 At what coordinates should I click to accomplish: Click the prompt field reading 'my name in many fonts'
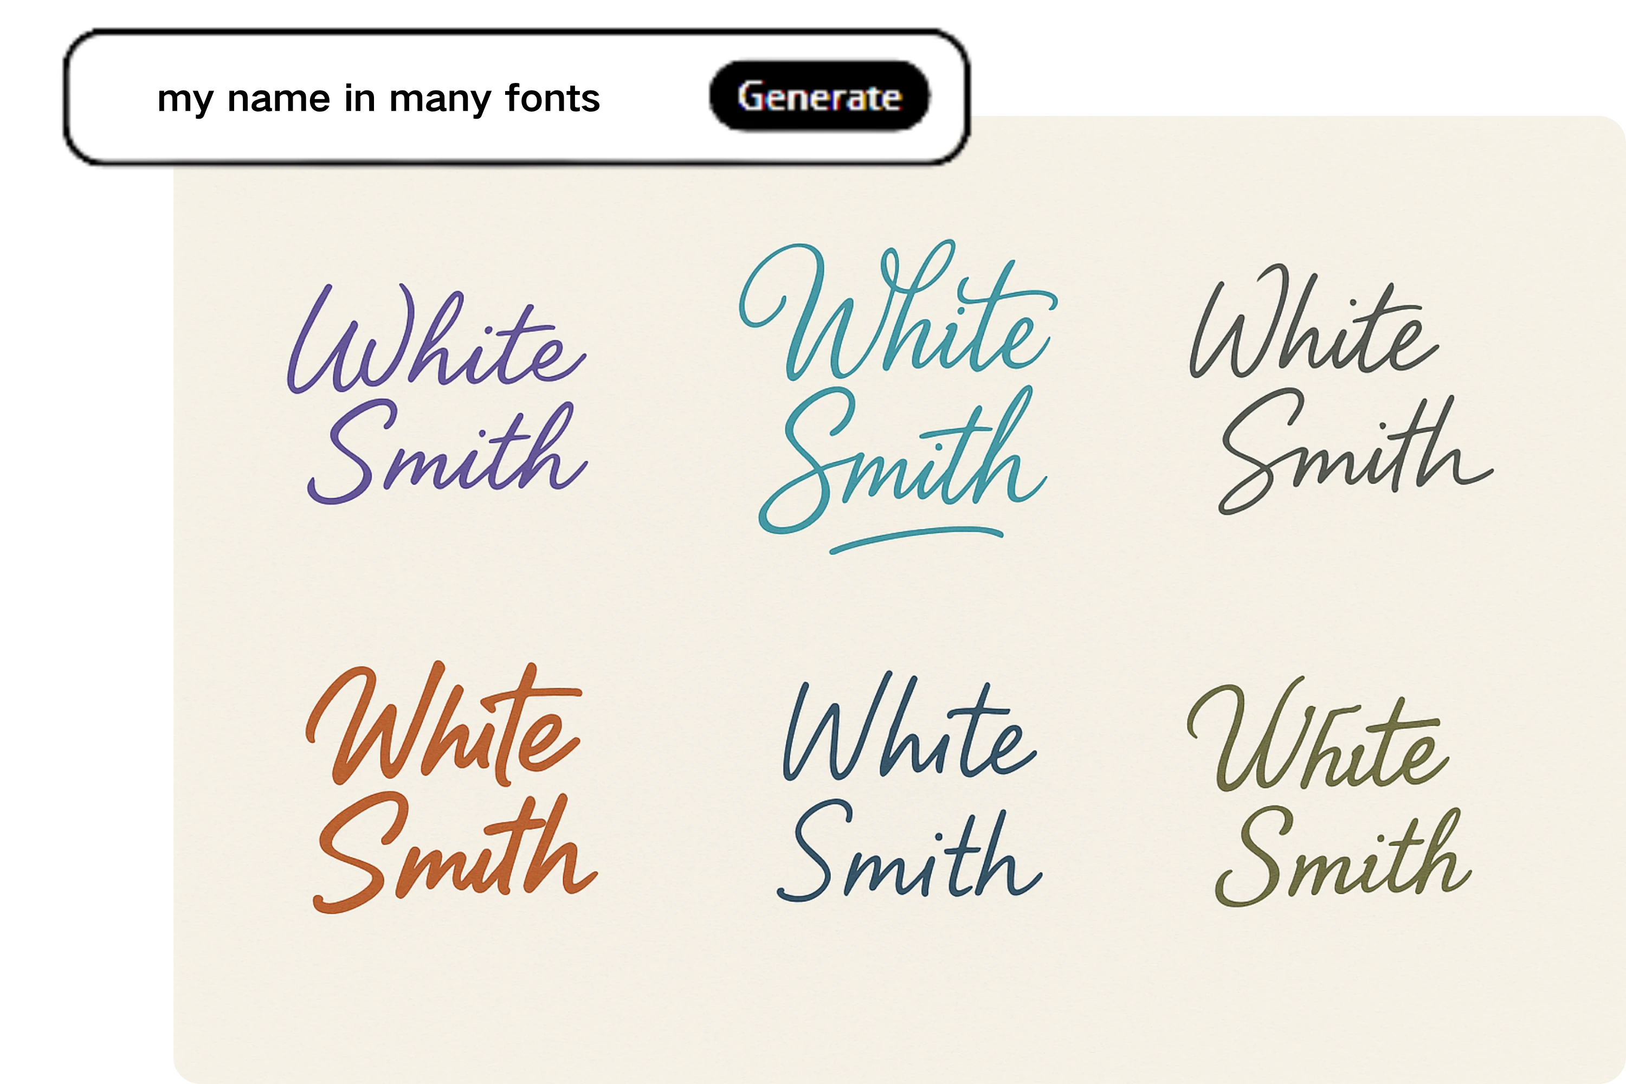pos(380,99)
